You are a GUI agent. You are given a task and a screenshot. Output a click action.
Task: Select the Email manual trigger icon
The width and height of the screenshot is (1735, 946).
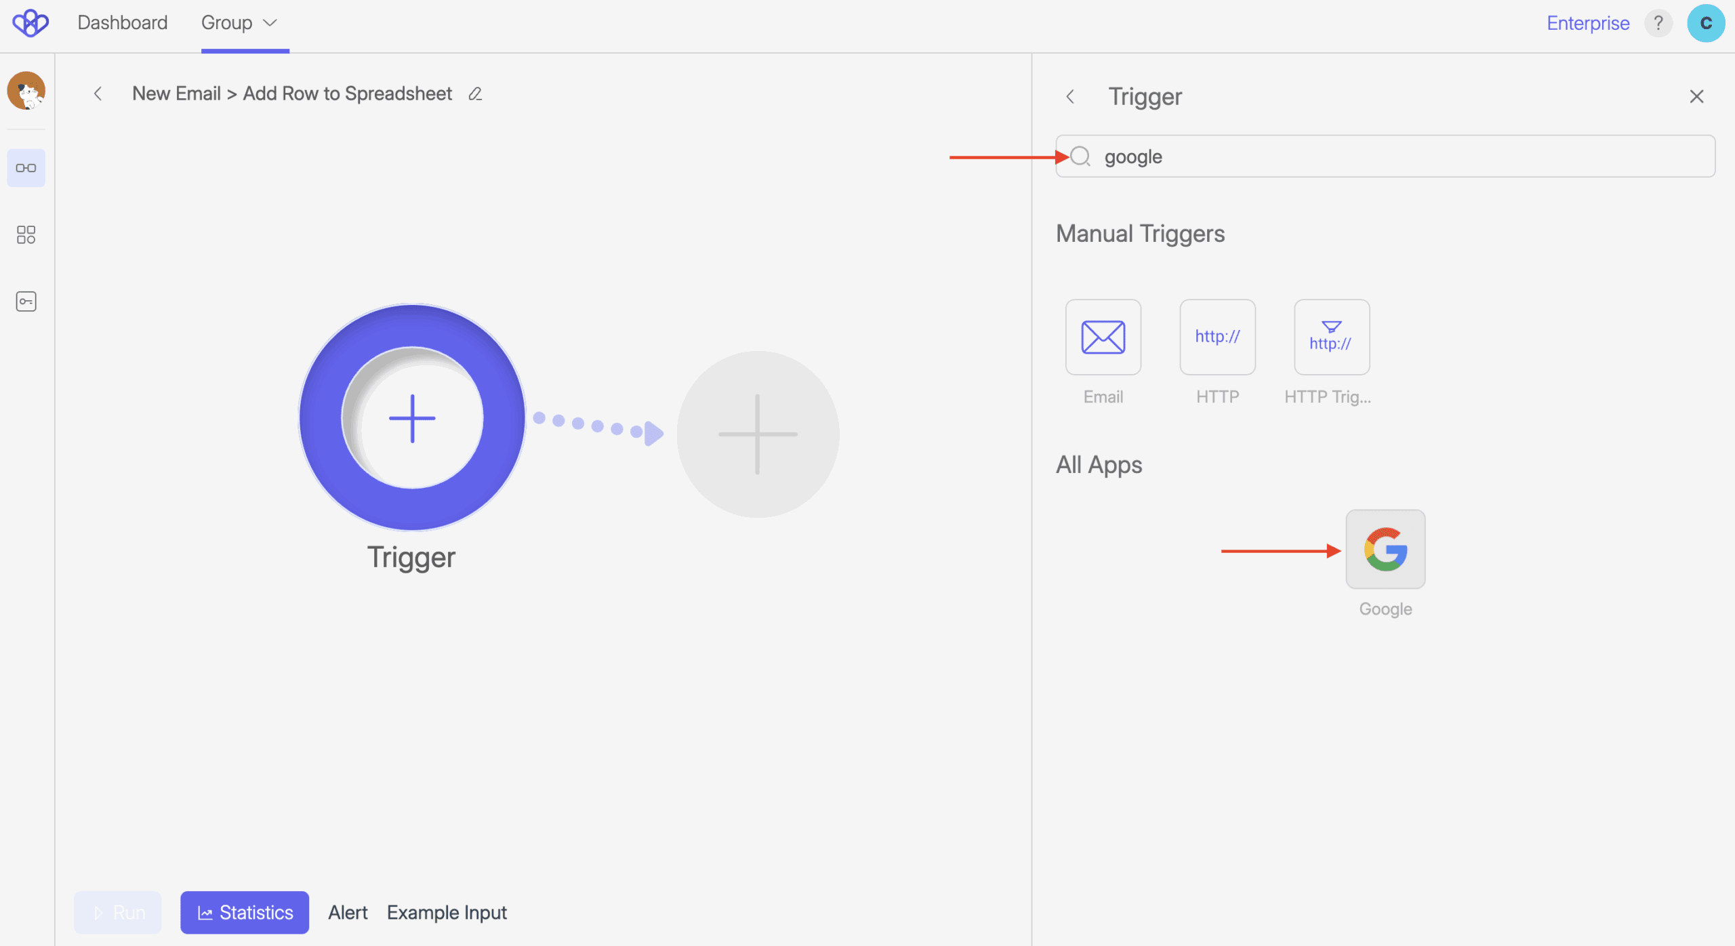[1103, 337]
